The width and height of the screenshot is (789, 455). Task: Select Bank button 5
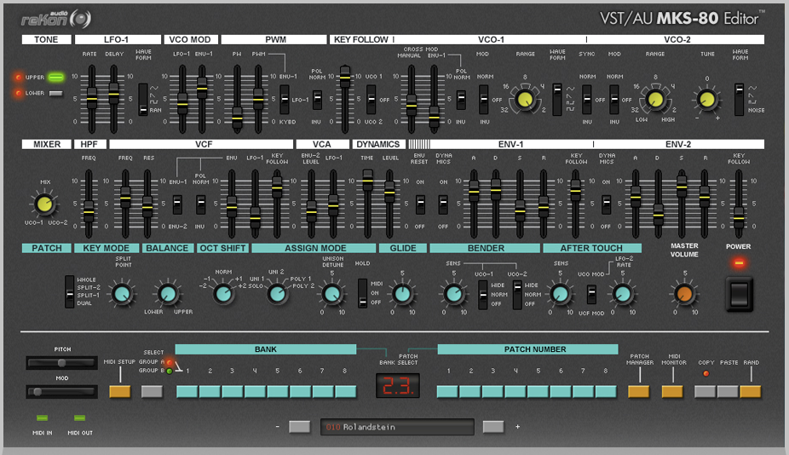pyautogui.click(x=278, y=392)
